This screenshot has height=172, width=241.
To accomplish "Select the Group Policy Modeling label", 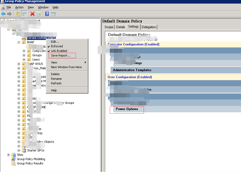I will [31, 159].
